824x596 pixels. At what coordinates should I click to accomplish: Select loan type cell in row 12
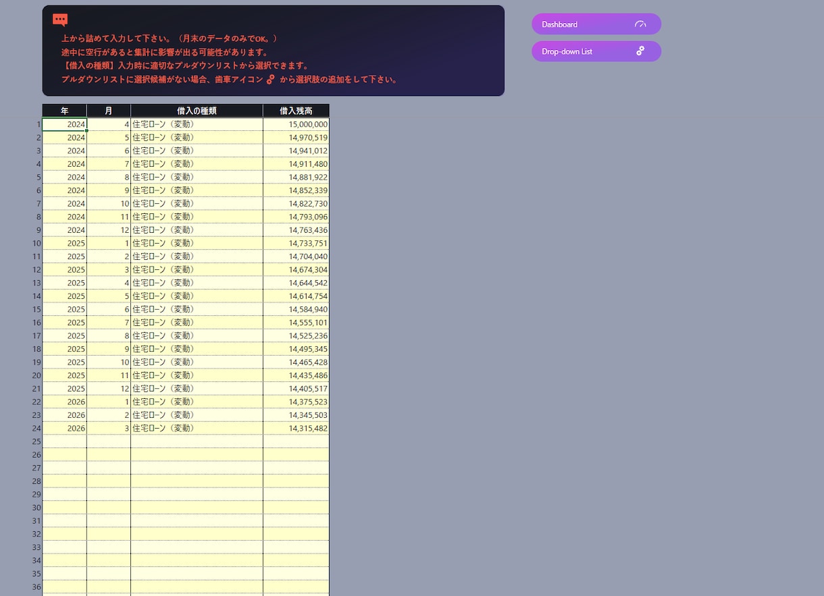point(197,269)
